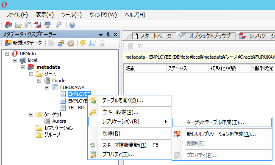Collapse the metadata tree node

point(23,67)
